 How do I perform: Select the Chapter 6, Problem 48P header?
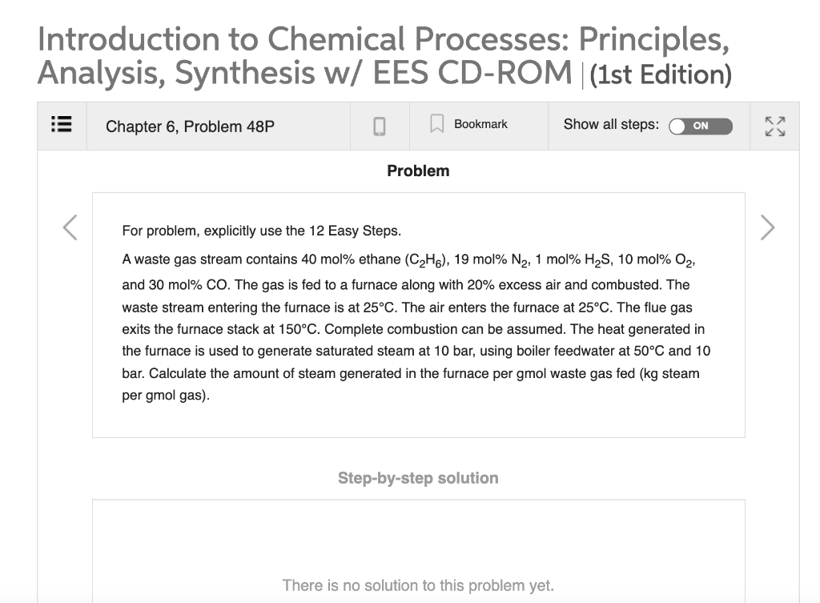coord(189,126)
